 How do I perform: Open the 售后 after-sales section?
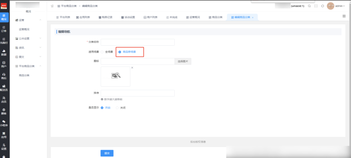[x=4, y=76]
